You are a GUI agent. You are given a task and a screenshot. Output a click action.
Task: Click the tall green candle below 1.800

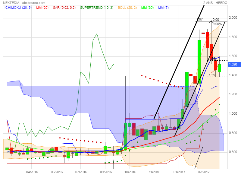(199, 62)
